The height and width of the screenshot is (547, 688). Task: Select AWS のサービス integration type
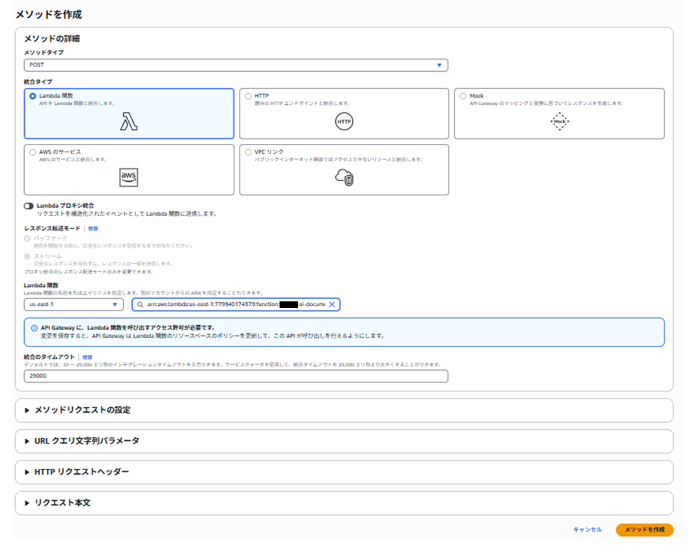point(129,170)
